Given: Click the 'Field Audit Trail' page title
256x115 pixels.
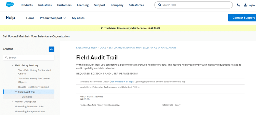Looking at the screenshot, I should click(x=97, y=57).
